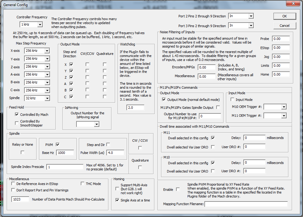Viewport: 303px width, 217px height.
Task: Toggle the spindle PWM checkbox
Action: [58, 144]
